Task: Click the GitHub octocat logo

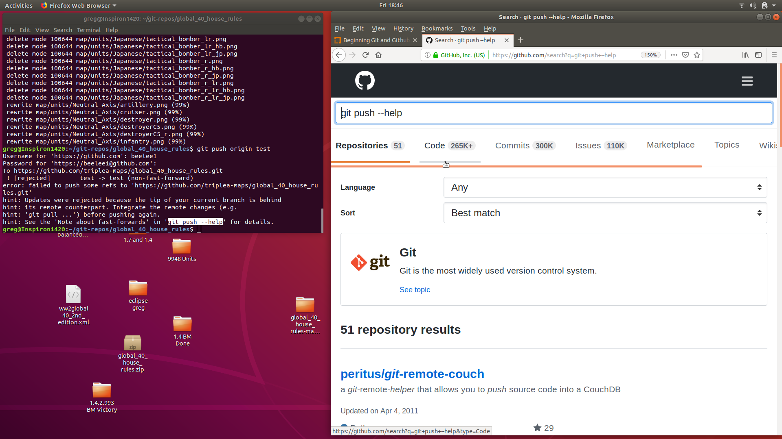Action: 365,80
